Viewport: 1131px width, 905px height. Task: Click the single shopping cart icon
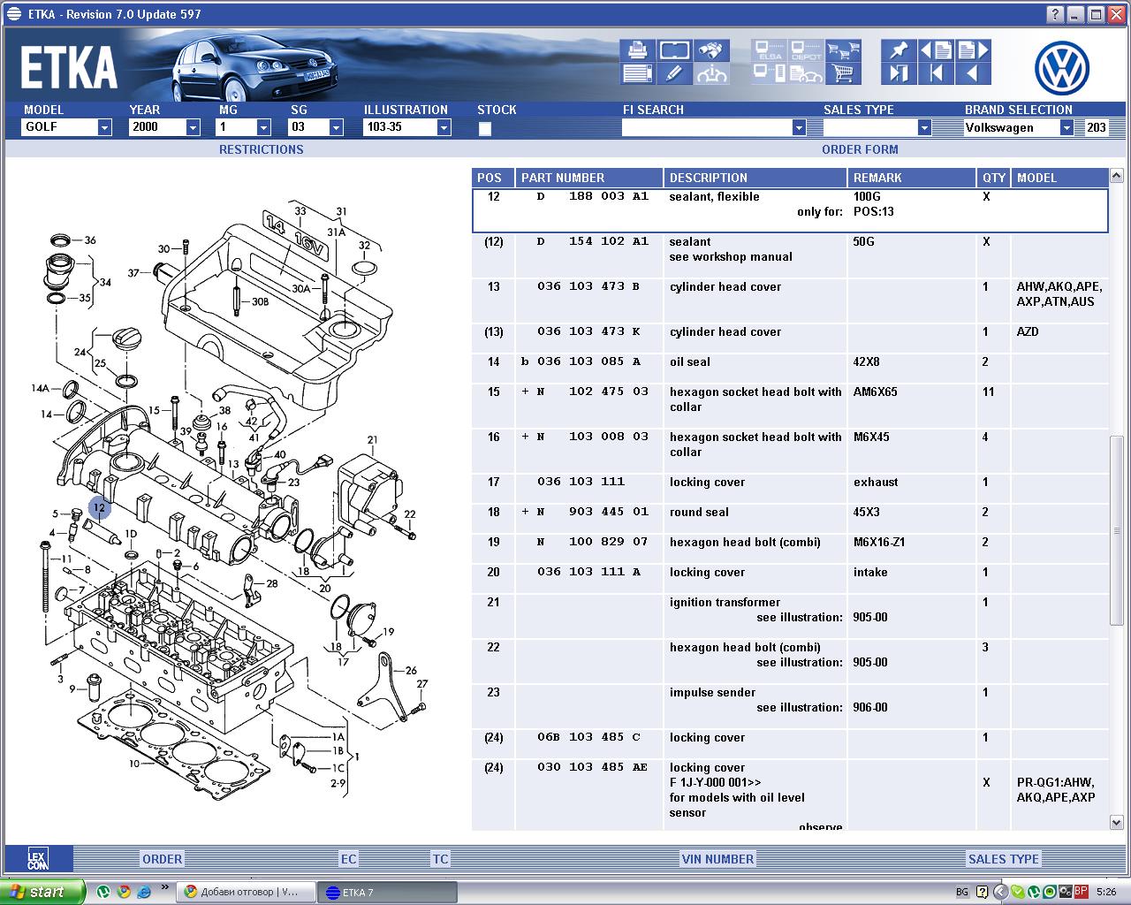[844, 74]
